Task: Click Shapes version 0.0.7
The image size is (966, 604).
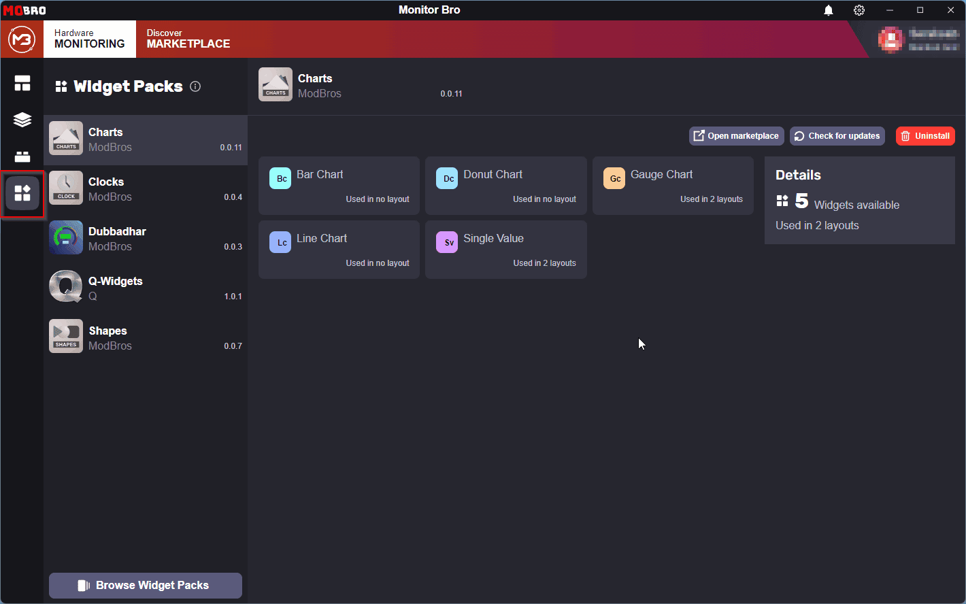Action: (233, 346)
